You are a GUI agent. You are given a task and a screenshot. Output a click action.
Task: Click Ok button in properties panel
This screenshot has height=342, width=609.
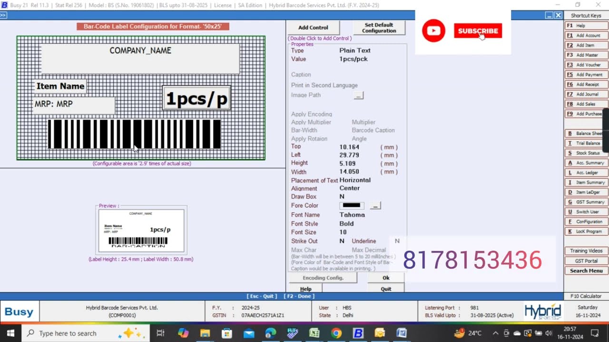386,278
